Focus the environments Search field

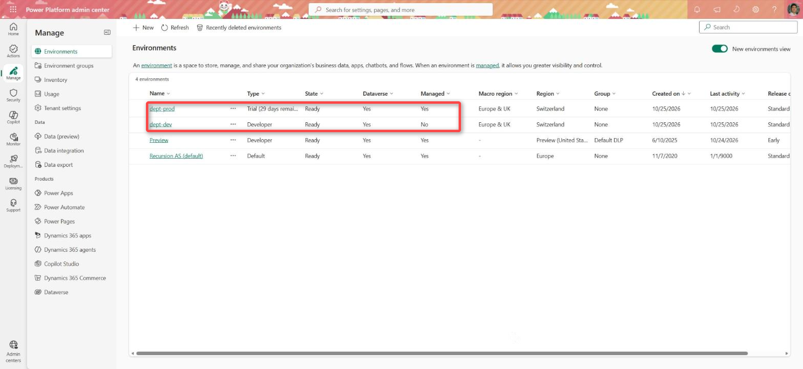[x=748, y=27]
